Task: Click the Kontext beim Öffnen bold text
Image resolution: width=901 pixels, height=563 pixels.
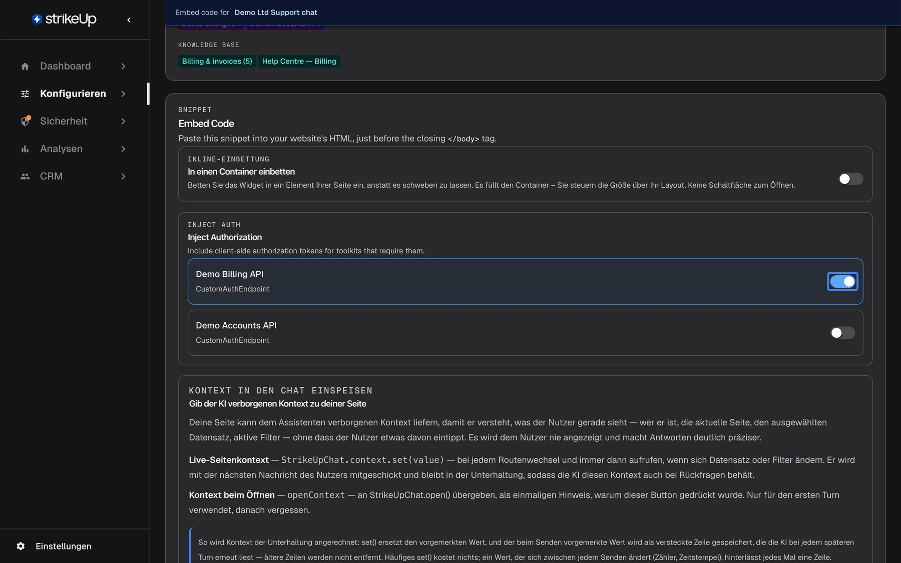Action: (x=232, y=495)
